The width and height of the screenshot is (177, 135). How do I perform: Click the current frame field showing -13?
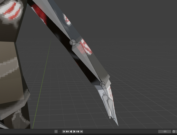coord(165,131)
